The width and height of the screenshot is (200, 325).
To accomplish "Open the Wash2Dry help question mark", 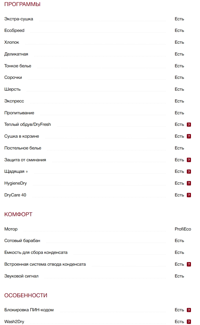I will tap(189, 322).
